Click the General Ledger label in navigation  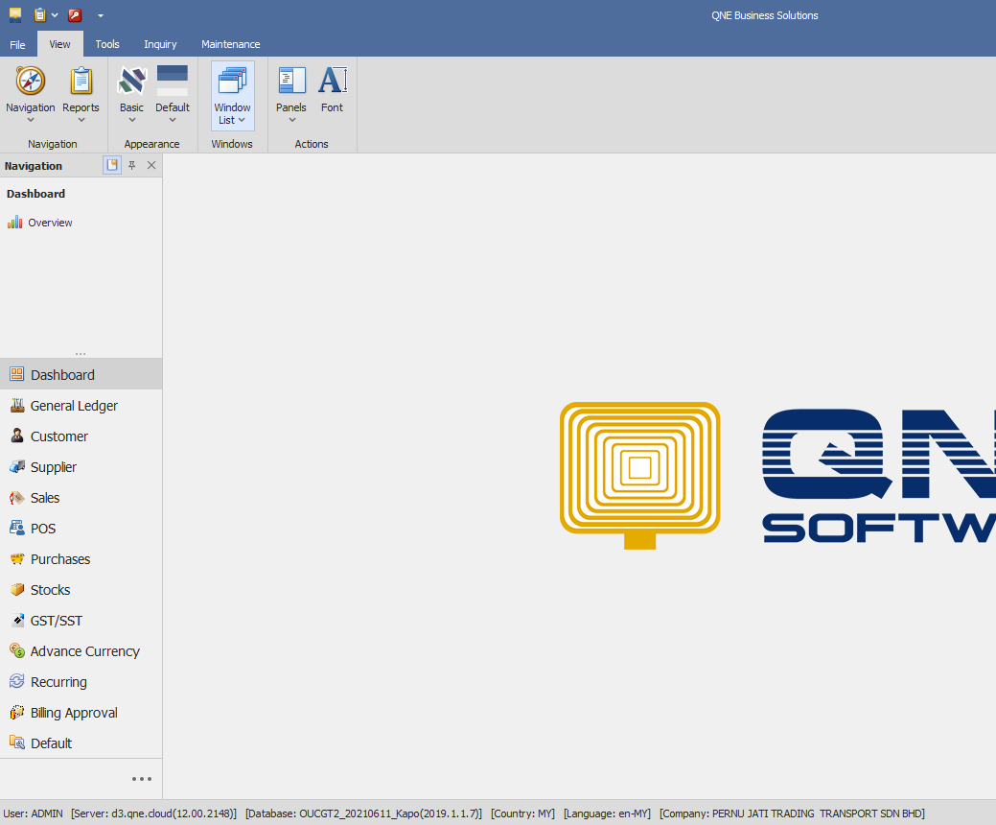[x=75, y=406]
